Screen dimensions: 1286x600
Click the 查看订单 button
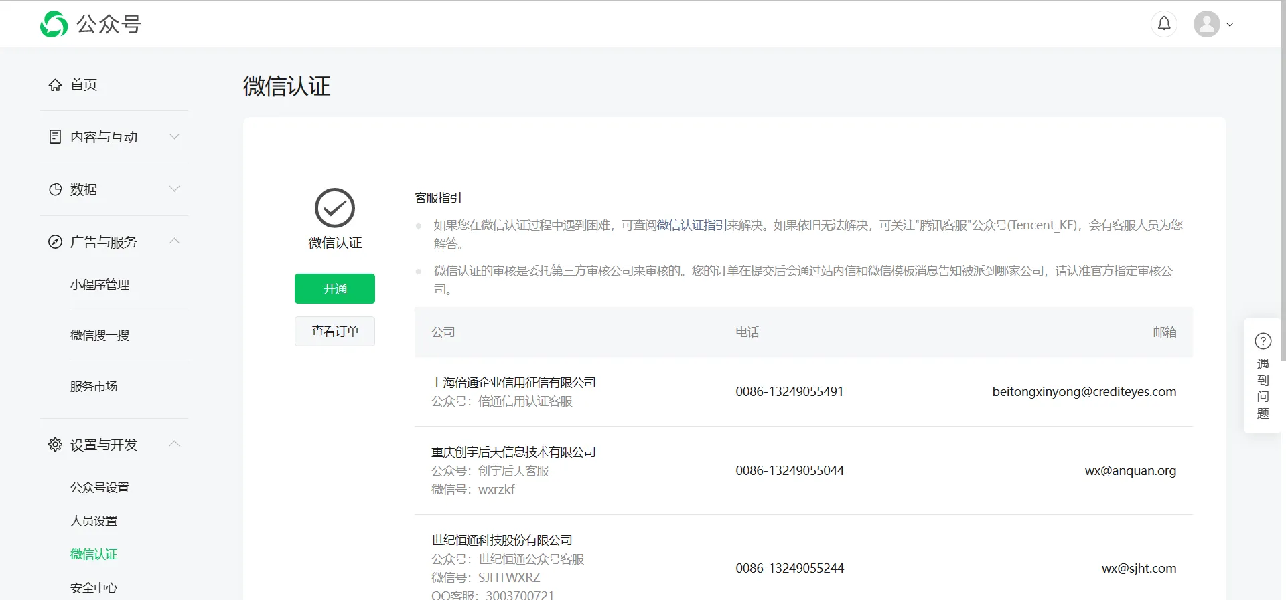click(335, 332)
